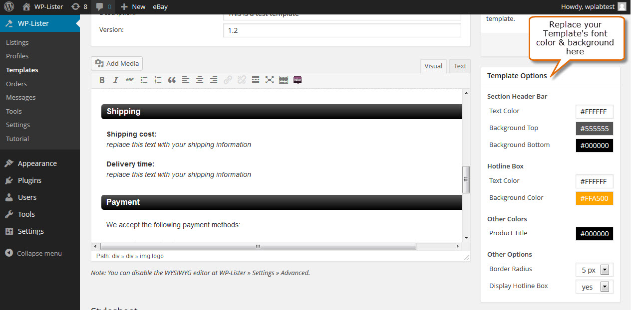Pick the Hotline Box orange background color
This screenshot has height=310, width=631.
pyautogui.click(x=594, y=198)
